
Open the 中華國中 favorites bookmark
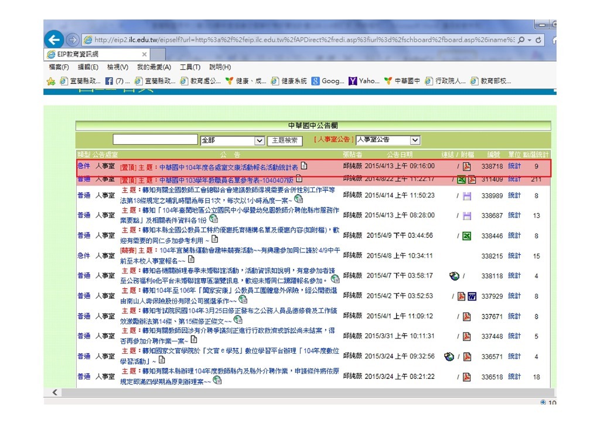pos(402,81)
